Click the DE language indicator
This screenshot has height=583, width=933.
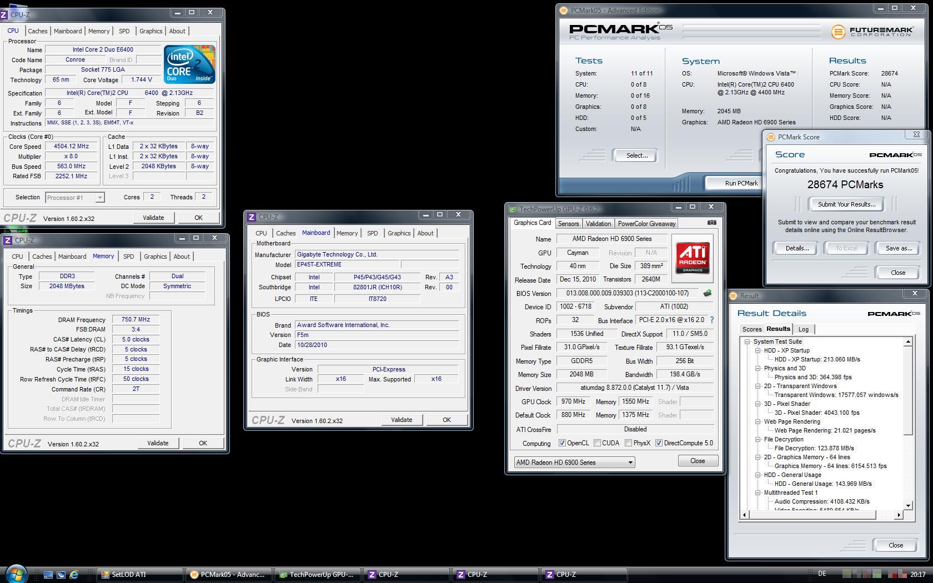coord(822,574)
